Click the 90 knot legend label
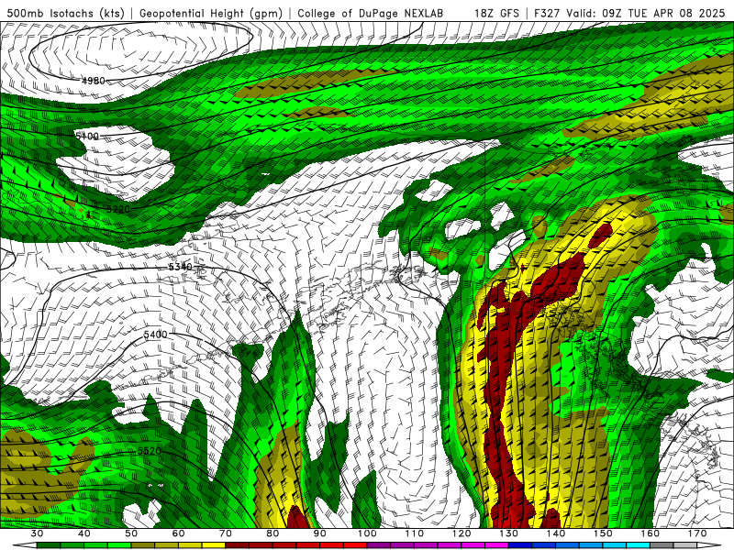 pos(319,533)
